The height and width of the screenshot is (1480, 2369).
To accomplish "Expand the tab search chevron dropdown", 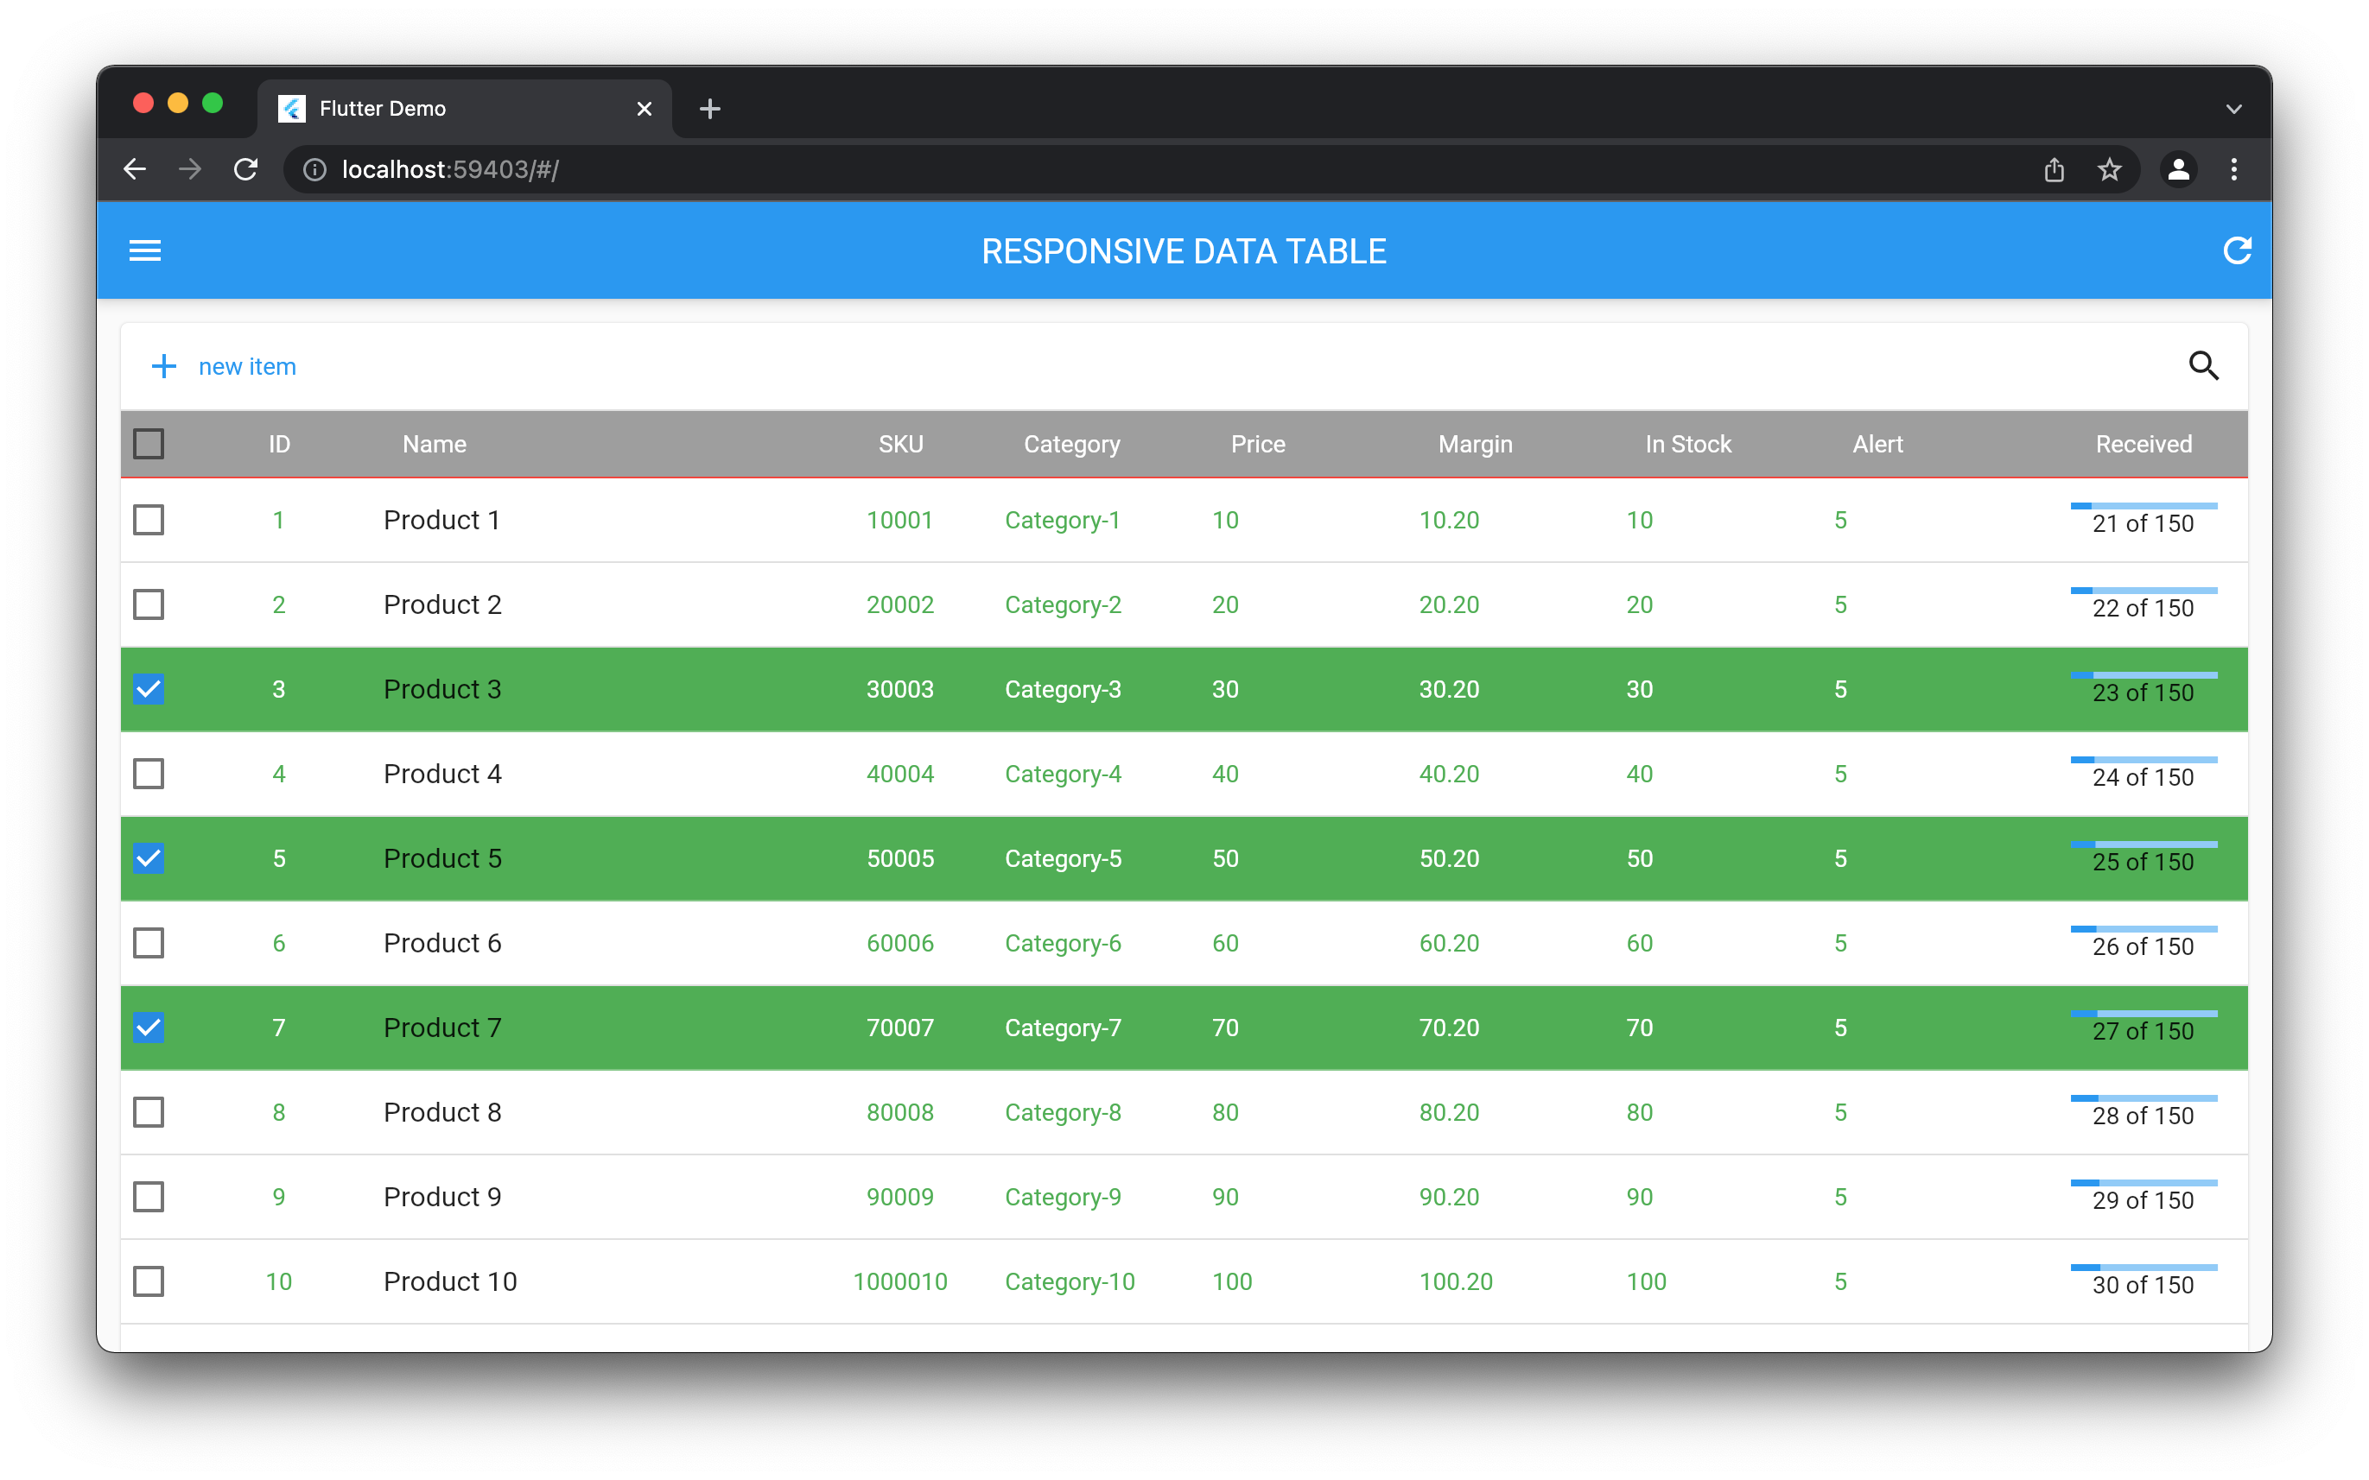I will 2234,109.
